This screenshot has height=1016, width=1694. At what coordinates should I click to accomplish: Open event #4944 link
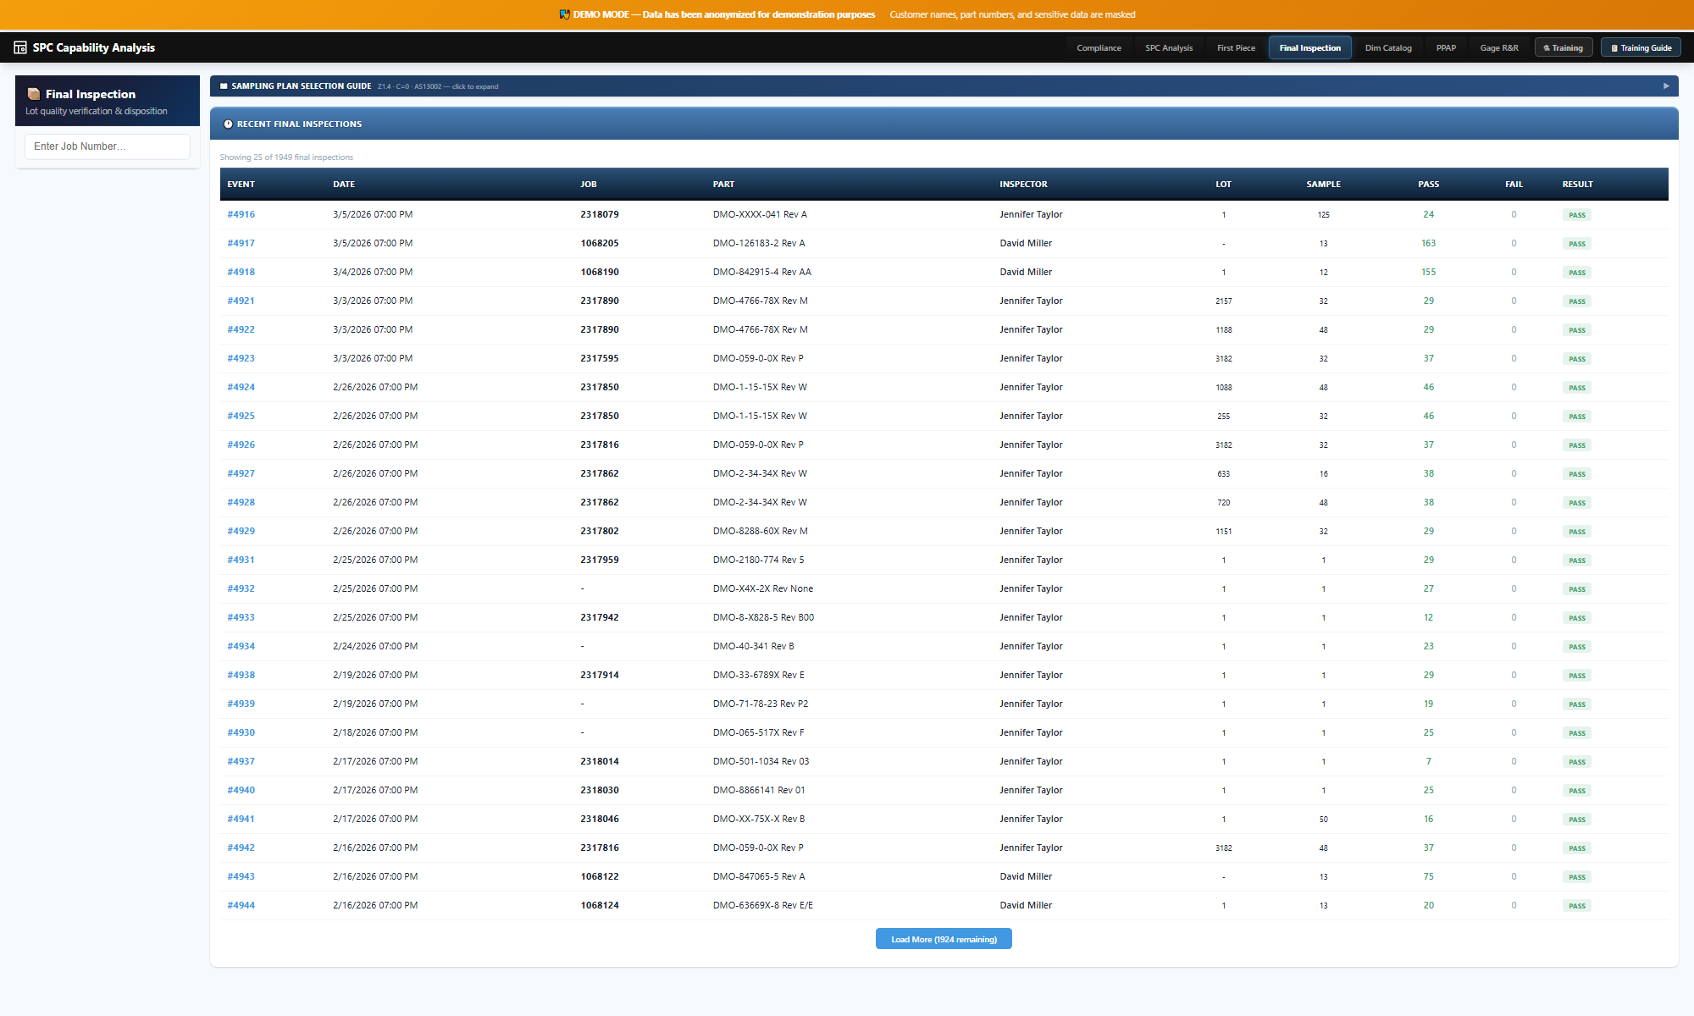241,906
